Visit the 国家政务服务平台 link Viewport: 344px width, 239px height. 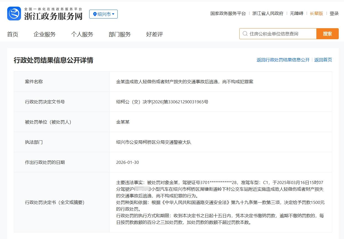pos(228,13)
